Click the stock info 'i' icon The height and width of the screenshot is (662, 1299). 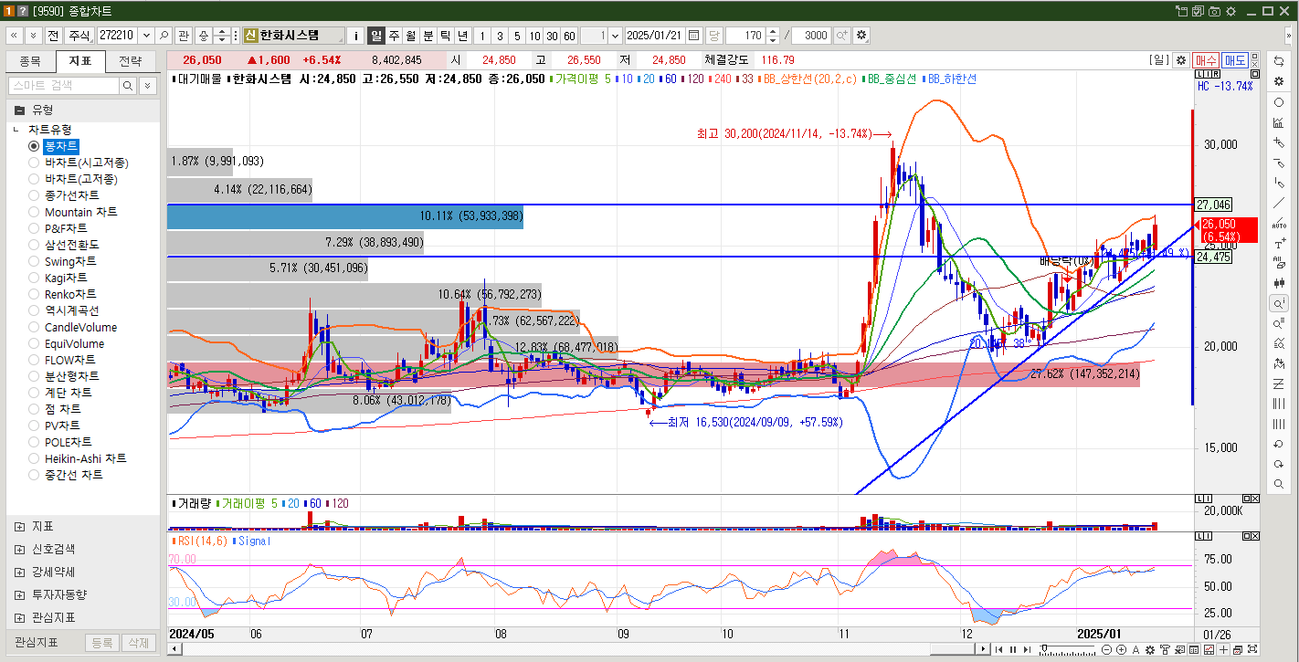click(x=355, y=36)
